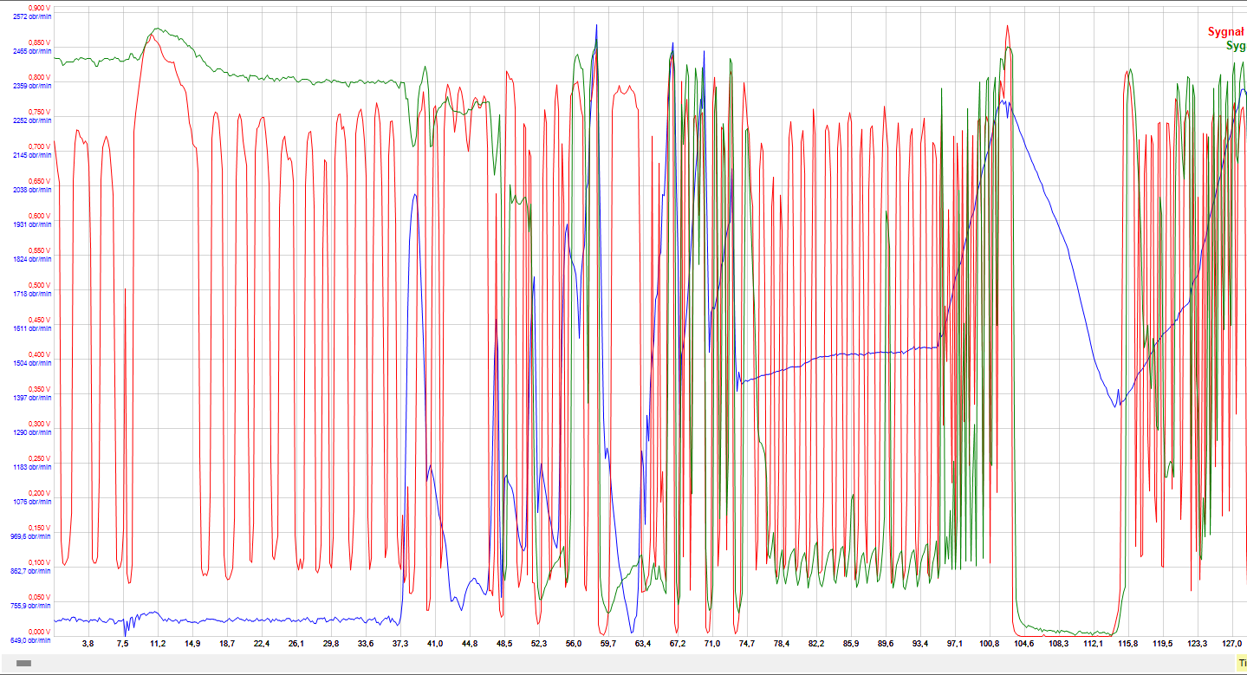This screenshot has width=1247, height=675.
Task: Click the 127,0 time axis tick
Action: (x=1231, y=644)
